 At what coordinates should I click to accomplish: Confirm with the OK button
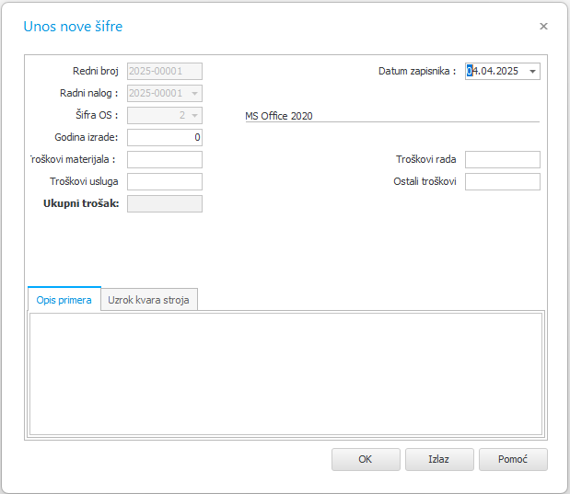click(x=366, y=459)
